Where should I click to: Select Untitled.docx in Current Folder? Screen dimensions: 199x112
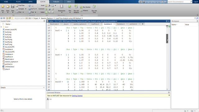(x=10, y=67)
